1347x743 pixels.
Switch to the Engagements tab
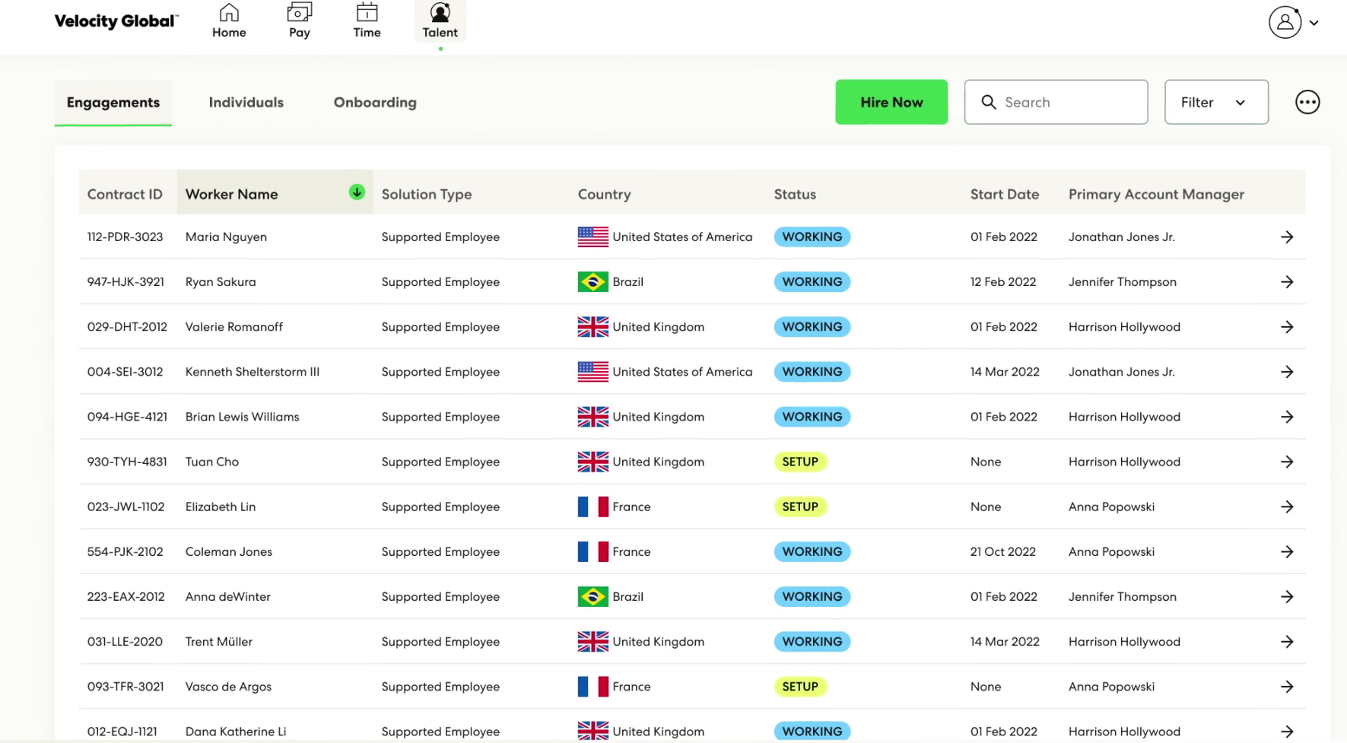click(113, 103)
